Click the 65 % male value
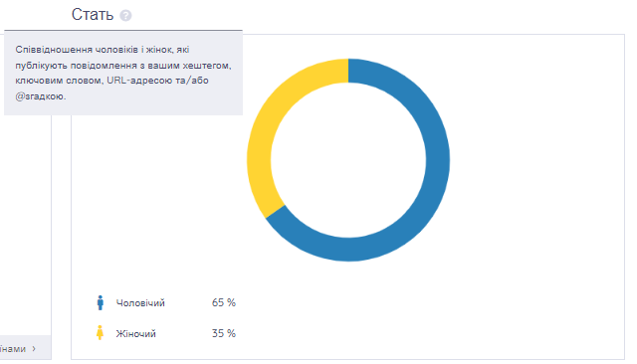The width and height of the screenshot is (637, 364). point(223,302)
